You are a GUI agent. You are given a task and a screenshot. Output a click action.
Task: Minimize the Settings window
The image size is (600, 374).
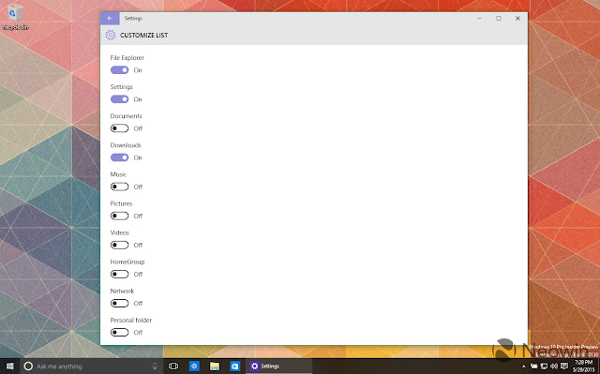point(479,19)
